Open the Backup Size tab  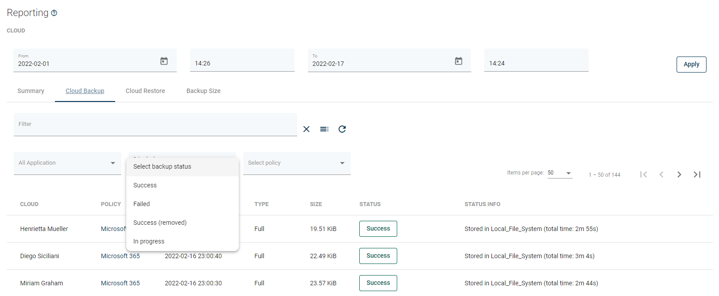pos(203,91)
